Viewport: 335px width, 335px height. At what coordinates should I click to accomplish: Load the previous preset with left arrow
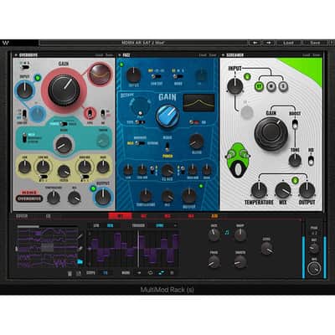tap(255, 43)
